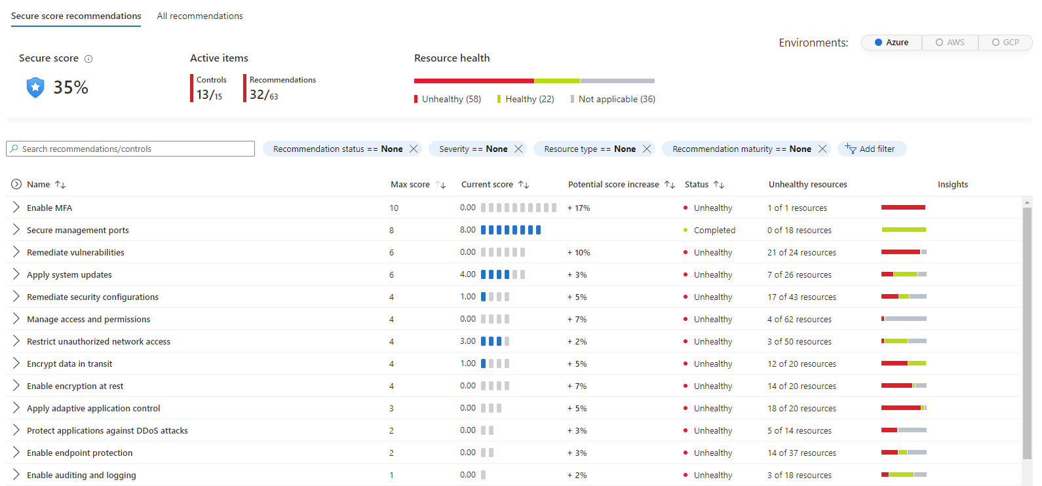The width and height of the screenshot is (1042, 486).
Task: Click Enable MFA current score bar
Action: click(x=518, y=208)
